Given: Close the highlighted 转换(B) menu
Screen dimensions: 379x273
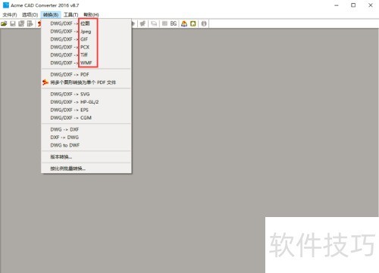Looking at the screenshot, I should click(51, 15).
